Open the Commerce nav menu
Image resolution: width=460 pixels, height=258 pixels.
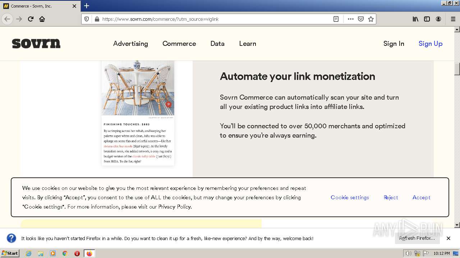(x=179, y=43)
